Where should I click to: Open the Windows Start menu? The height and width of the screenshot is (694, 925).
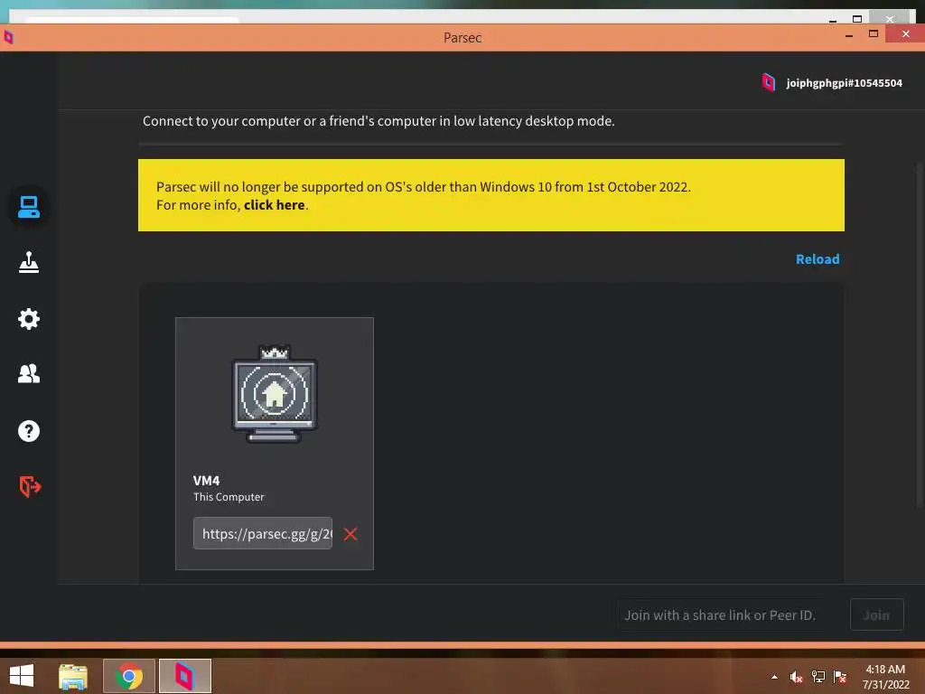(22, 676)
